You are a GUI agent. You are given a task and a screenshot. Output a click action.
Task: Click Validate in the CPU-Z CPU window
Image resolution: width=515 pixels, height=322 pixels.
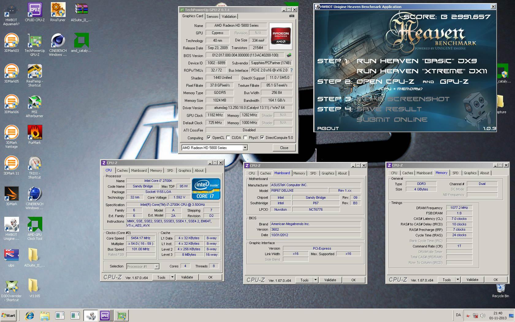(187, 277)
